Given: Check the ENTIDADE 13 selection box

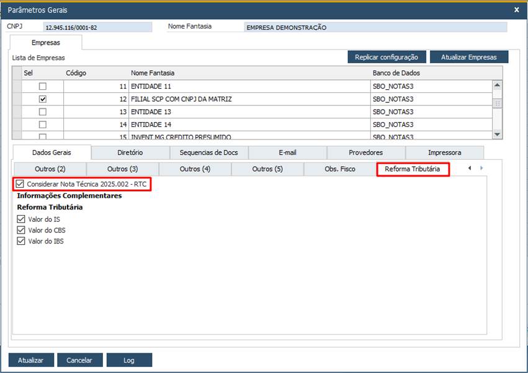Looking at the screenshot, I should (x=43, y=112).
